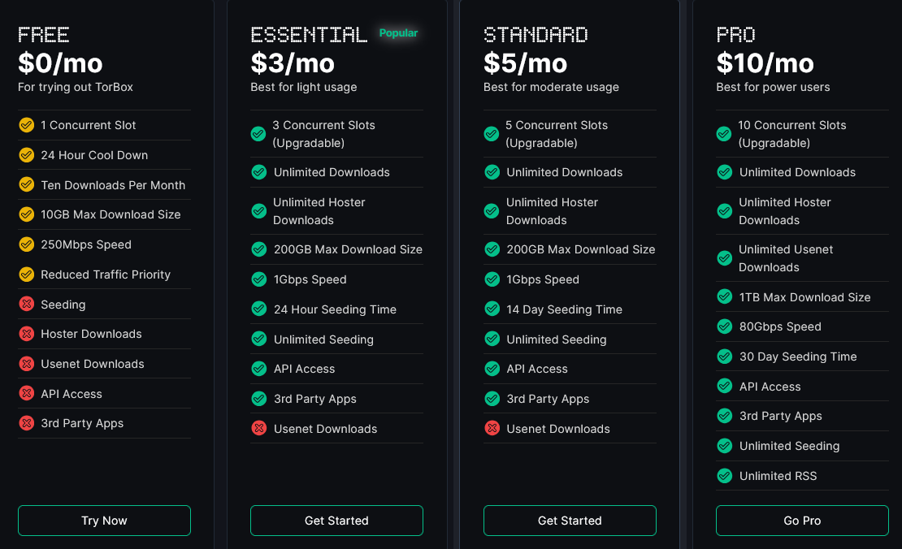Image resolution: width=902 pixels, height=549 pixels.
Task: Click the $5/mo Standard price
Action: pyautogui.click(x=525, y=63)
